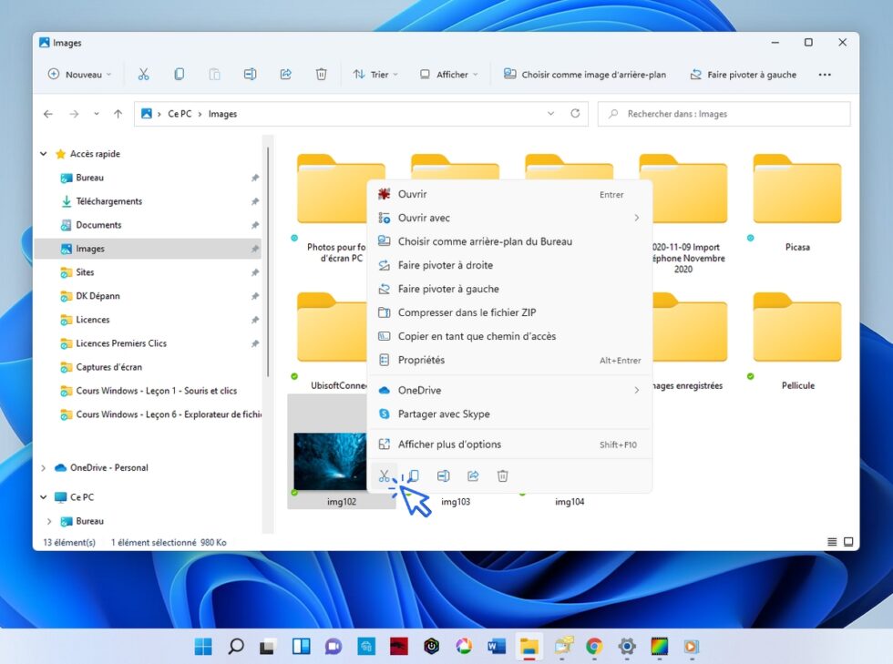
Task: Open the Trier sorting dropdown
Action: (x=375, y=74)
